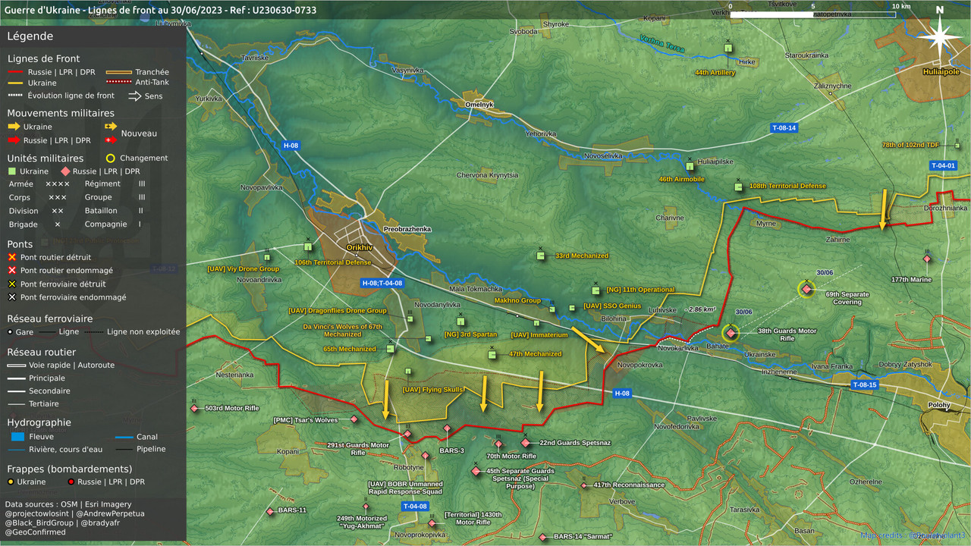Select the H-08;T-04-08 road shield
The image size is (971, 546).
pos(382,283)
